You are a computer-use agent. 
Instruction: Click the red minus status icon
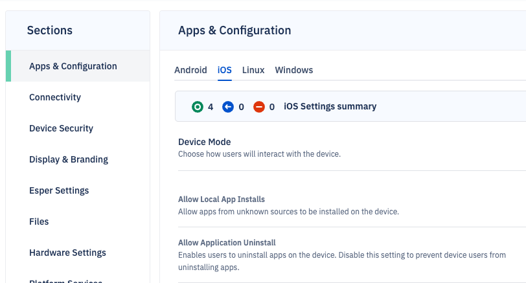coord(259,107)
